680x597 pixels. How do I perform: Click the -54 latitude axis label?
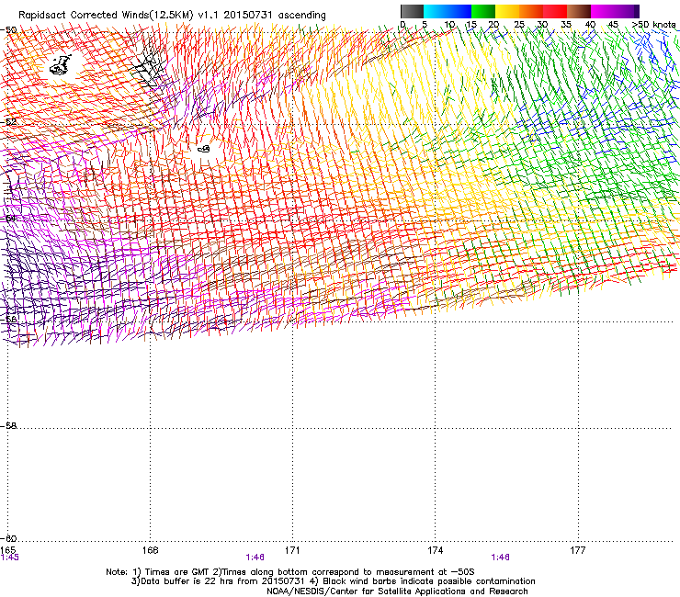[x=8, y=218]
